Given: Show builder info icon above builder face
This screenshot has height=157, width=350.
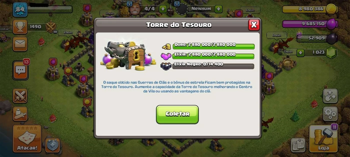Looking at the screenshot, I should coord(129,3).
